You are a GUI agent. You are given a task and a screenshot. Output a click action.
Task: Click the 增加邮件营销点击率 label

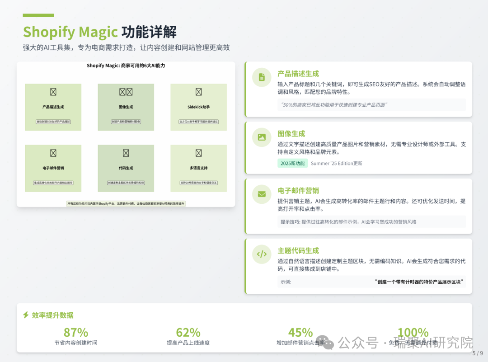point(300,343)
